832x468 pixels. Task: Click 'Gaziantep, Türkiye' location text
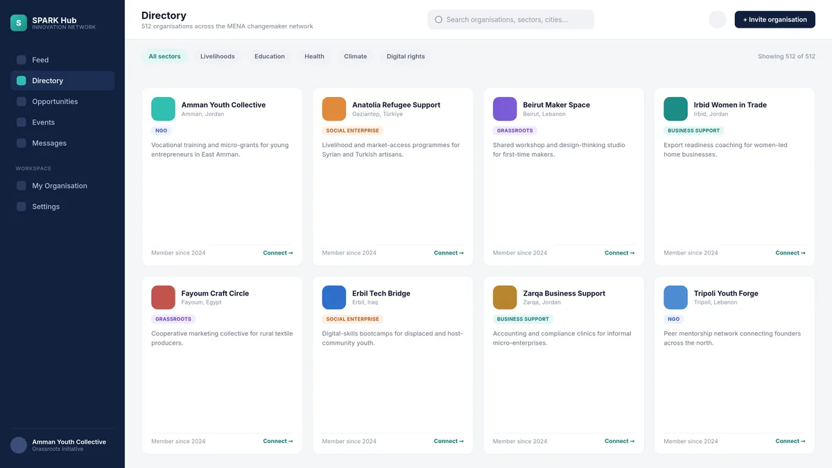(377, 114)
